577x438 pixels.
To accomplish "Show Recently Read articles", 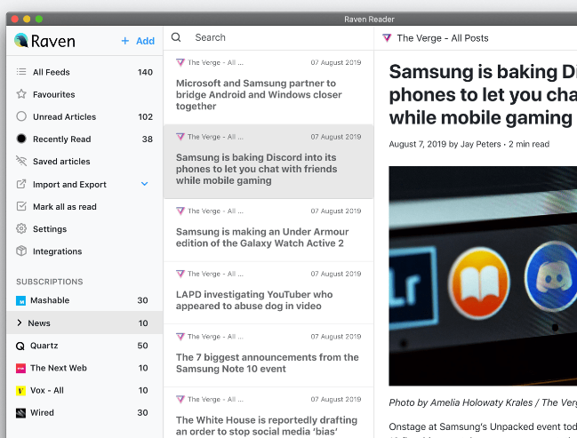I will pyautogui.click(x=84, y=139).
